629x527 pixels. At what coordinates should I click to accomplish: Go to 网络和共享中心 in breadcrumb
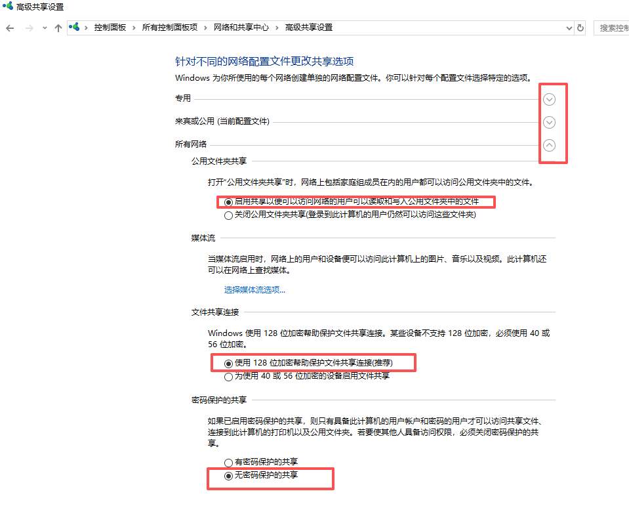241,28
